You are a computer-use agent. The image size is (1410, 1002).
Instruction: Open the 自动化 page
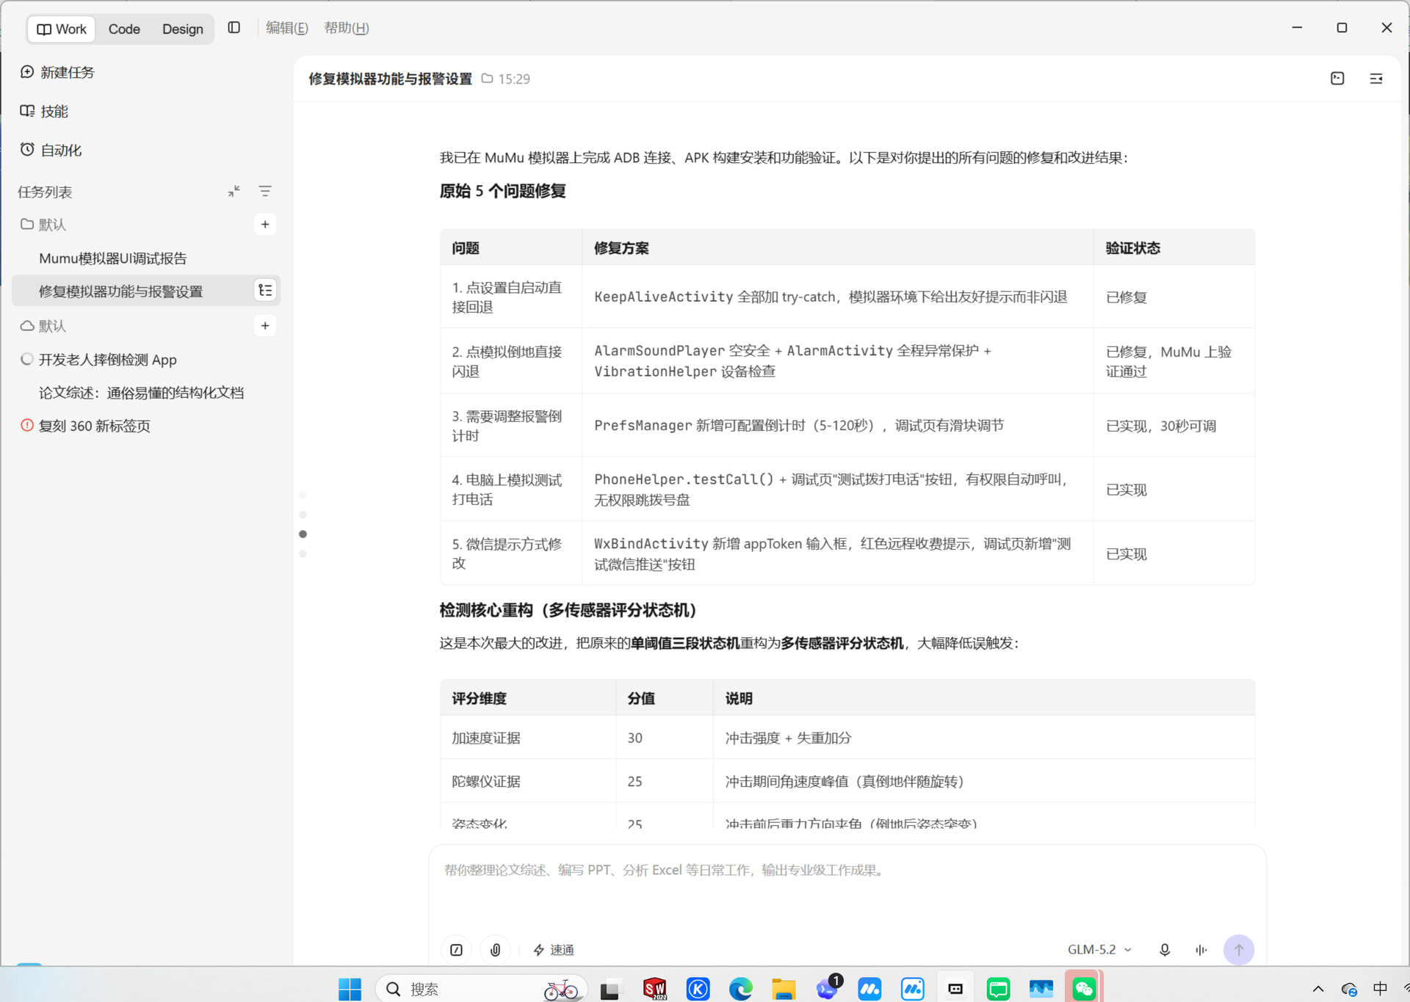pyautogui.click(x=51, y=150)
